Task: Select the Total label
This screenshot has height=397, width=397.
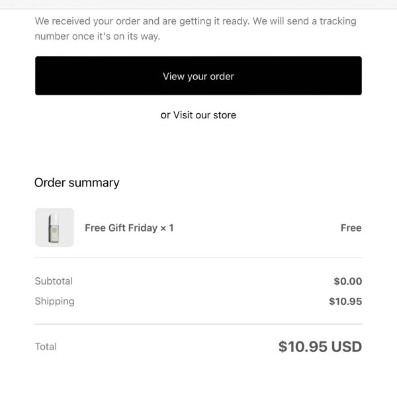Action: 46,347
